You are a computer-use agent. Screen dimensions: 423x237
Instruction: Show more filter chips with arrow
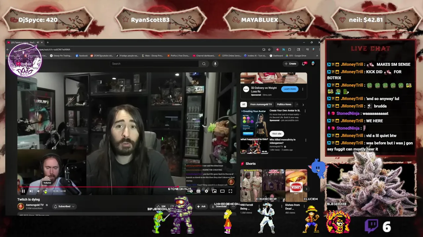click(303, 105)
